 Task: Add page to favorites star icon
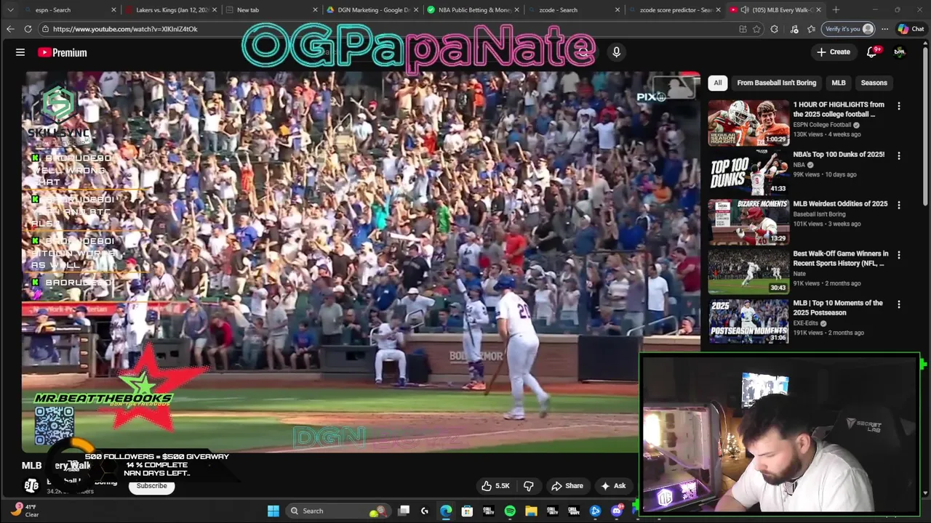(757, 29)
